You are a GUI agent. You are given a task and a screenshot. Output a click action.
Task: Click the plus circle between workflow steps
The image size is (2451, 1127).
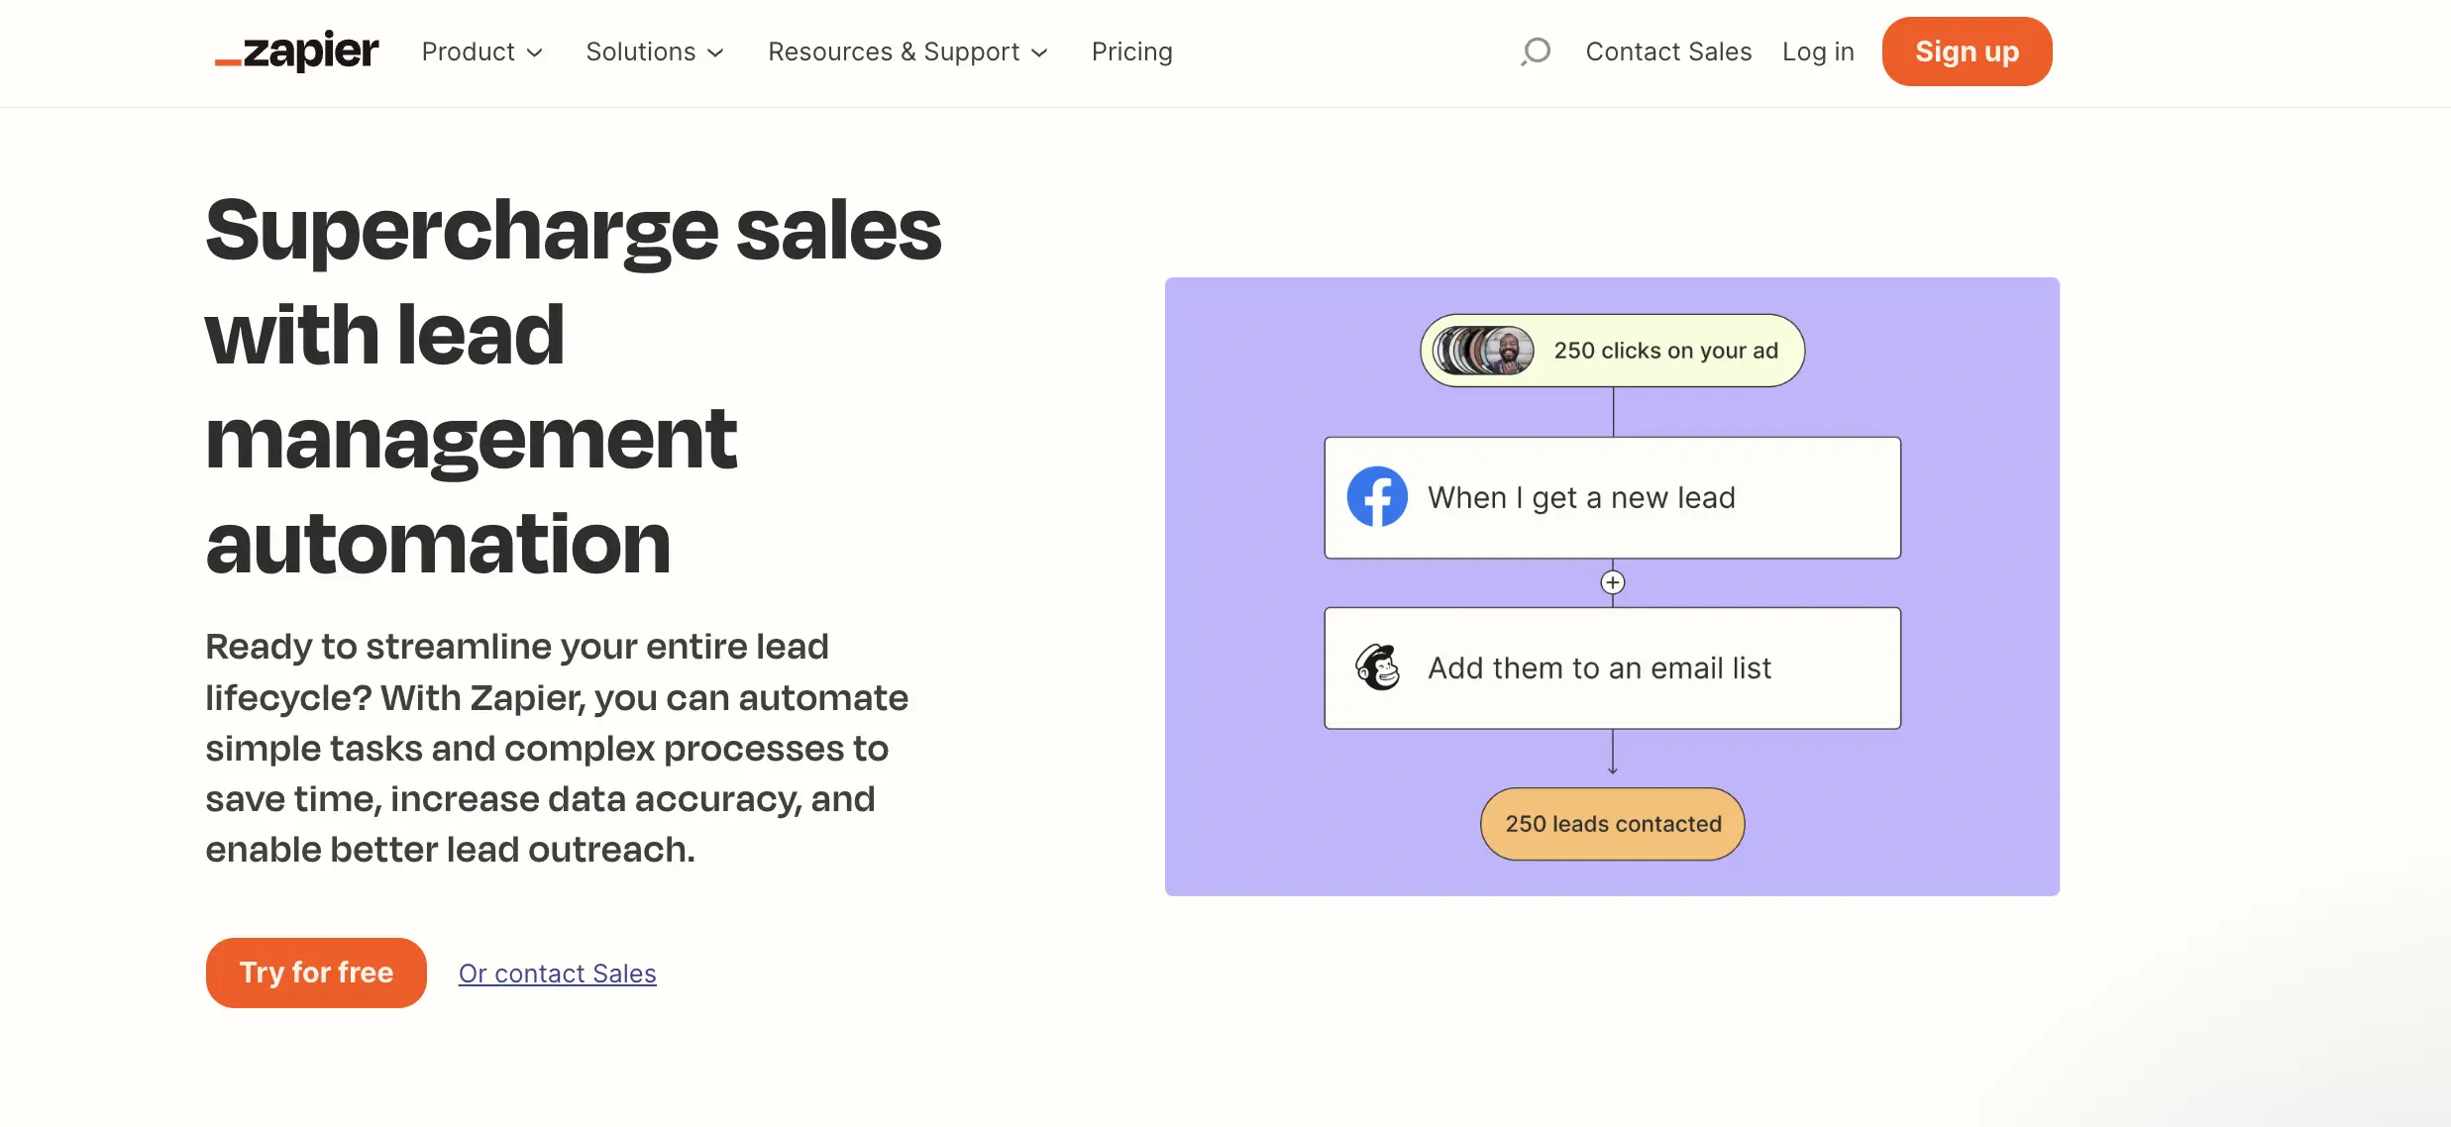(1613, 582)
